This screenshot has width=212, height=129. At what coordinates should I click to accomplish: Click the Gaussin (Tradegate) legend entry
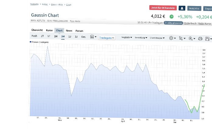[x=39, y=42]
